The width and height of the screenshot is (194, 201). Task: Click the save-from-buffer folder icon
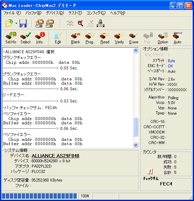coord(50,23)
